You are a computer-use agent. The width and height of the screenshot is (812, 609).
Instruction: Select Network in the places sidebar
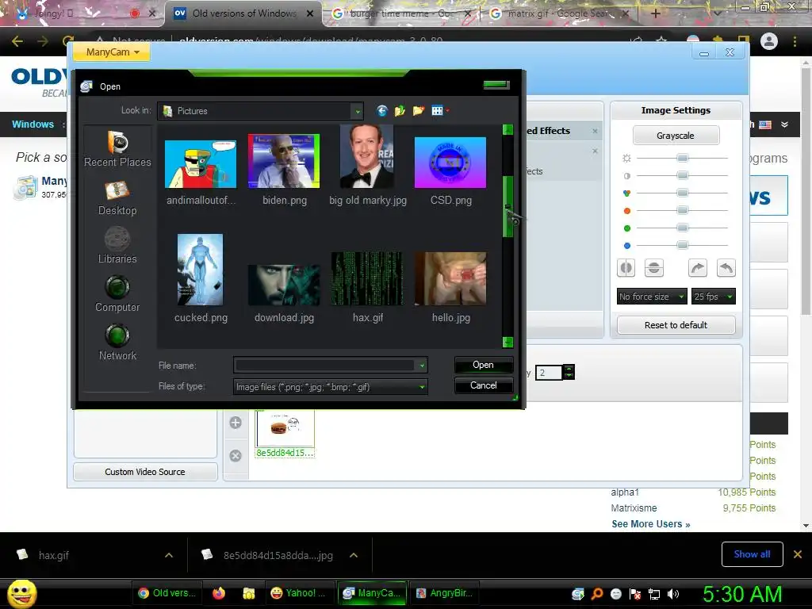[117, 343]
